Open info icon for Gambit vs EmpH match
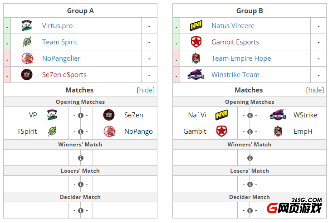 [250, 132]
